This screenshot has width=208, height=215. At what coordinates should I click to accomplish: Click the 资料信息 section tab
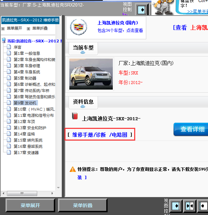[83, 103]
